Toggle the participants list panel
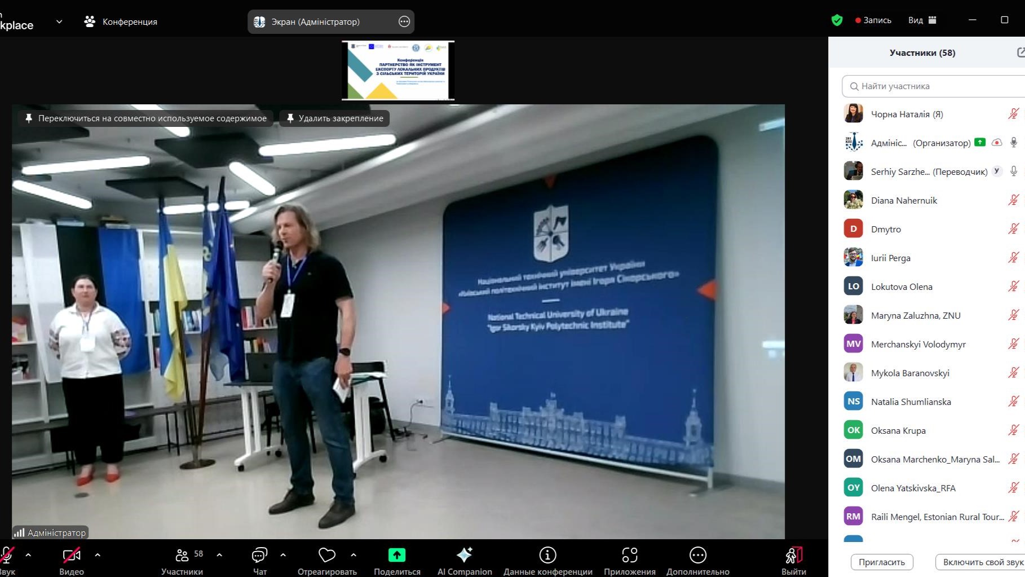Viewport: 1025px width, 577px height. pyautogui.click(x=182, y=556)
